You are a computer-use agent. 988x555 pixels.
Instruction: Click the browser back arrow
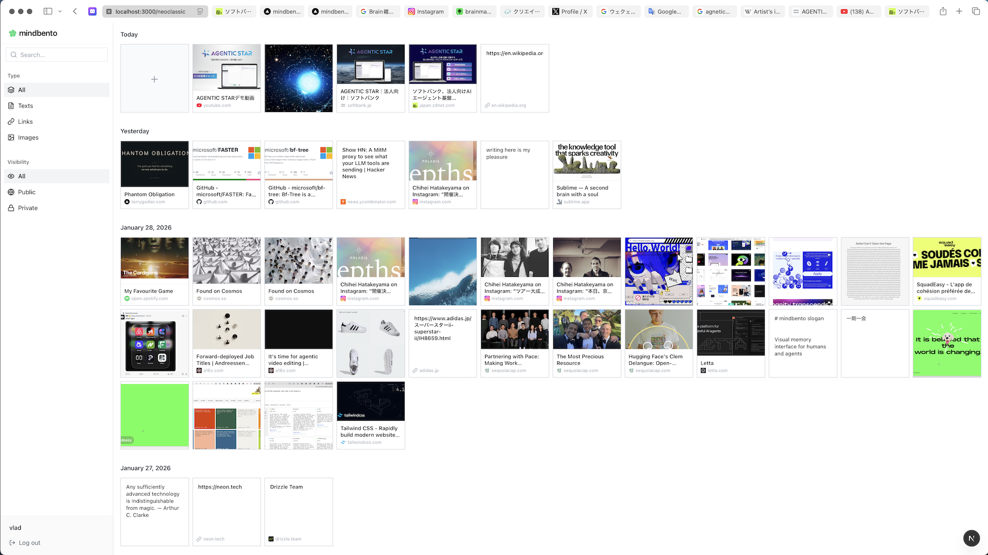click(75, 11)
